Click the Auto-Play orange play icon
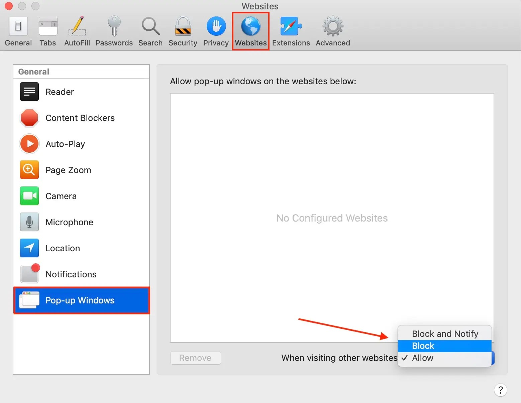The width and height of the screenshot is (521, 403). pos(29,144)
